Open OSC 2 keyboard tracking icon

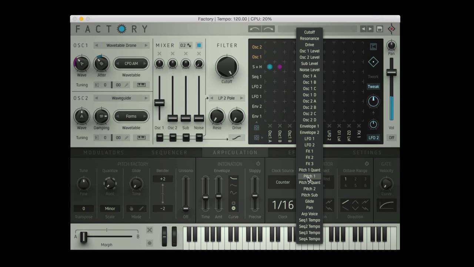click(x=141, y=138)
